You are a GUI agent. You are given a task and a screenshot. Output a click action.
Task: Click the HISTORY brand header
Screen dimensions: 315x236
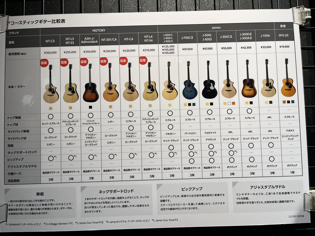coord(99,31)
